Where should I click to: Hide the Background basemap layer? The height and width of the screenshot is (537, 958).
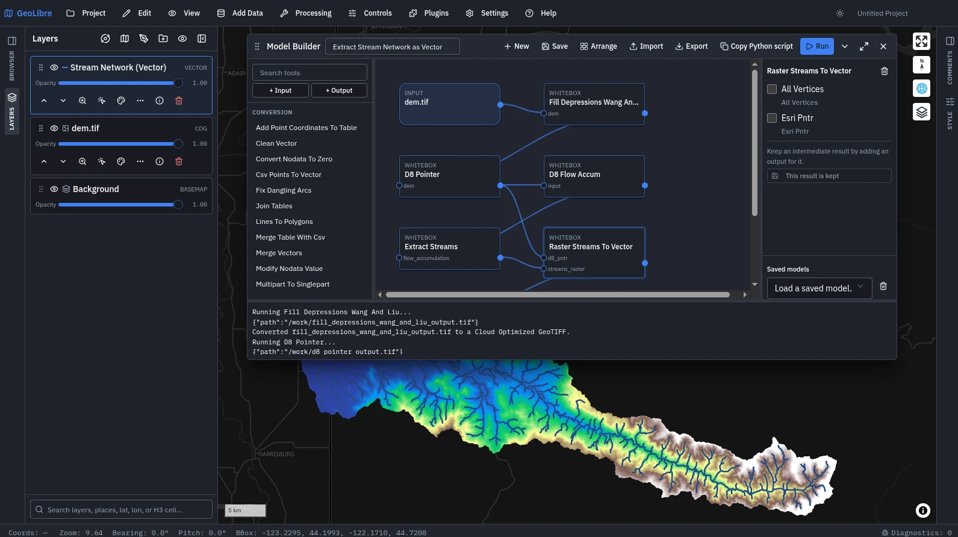pyautogui.click(x=54, y=189)
